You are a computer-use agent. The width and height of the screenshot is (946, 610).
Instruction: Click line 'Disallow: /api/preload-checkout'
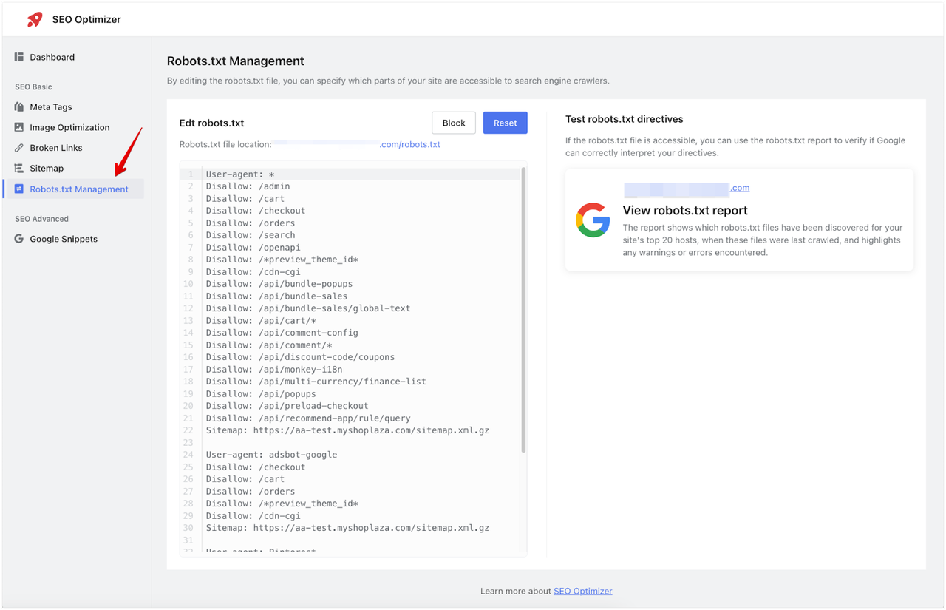coord(287,406)
